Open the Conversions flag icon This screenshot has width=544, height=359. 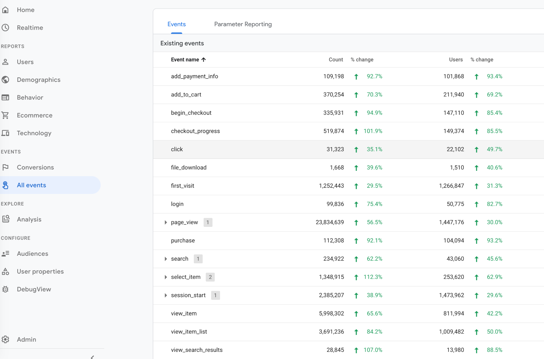click(5, 167)
